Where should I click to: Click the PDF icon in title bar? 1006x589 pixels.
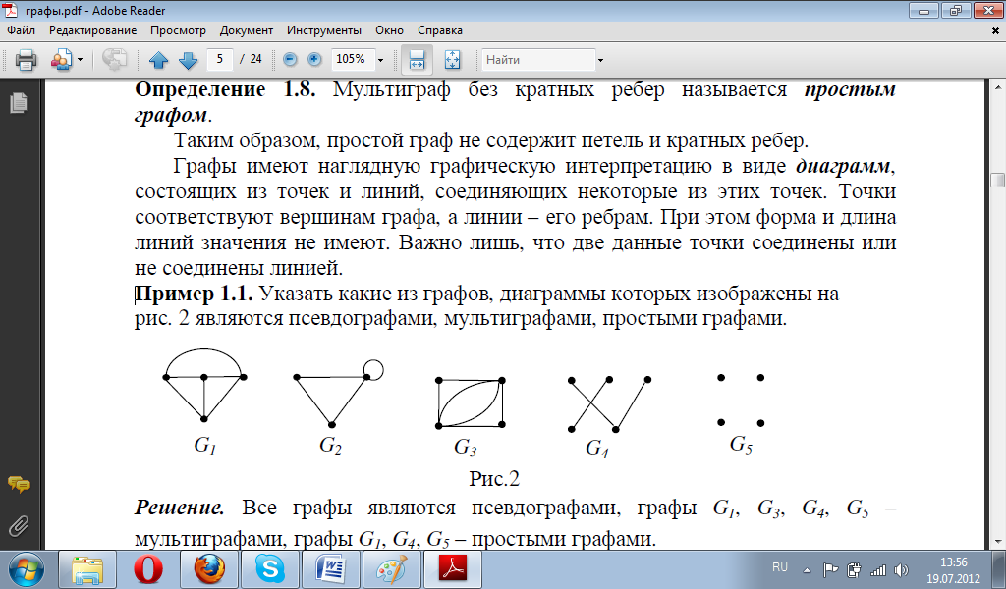[11, 10]
